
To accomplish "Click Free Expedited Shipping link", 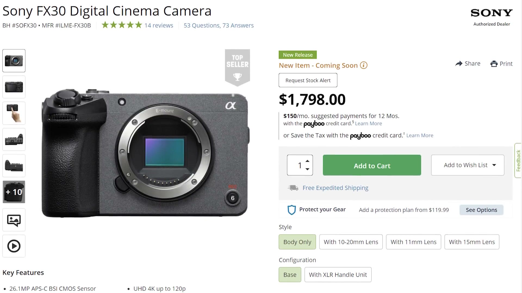I will (335, 188).
